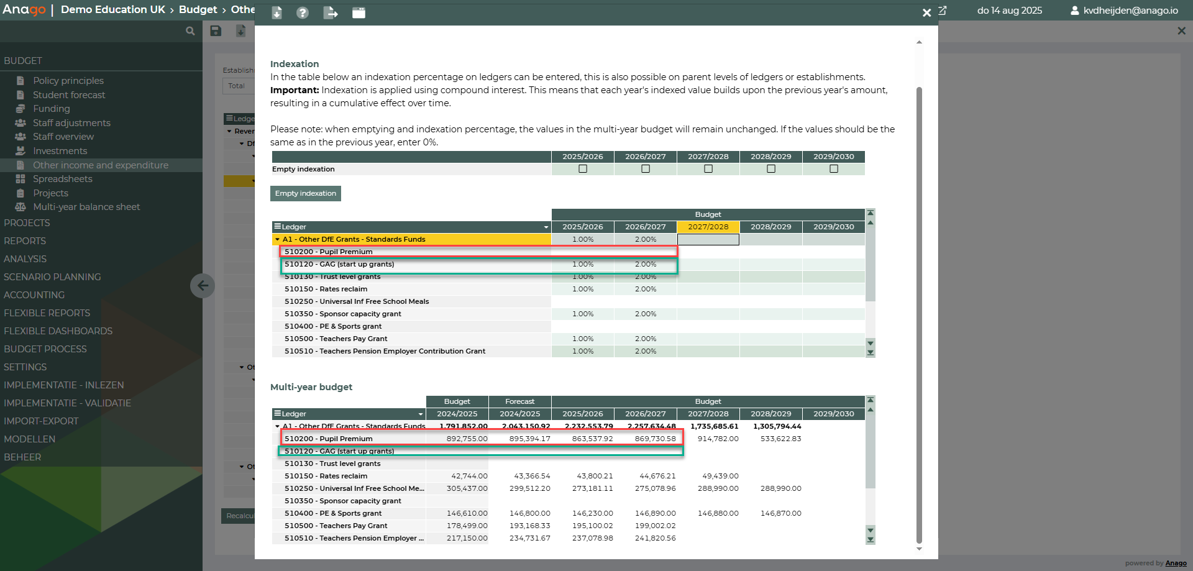Screen dimensions: 1193x571
Task: Collapse the A1 - Other DfE Grants row
Action: (277, 240)
